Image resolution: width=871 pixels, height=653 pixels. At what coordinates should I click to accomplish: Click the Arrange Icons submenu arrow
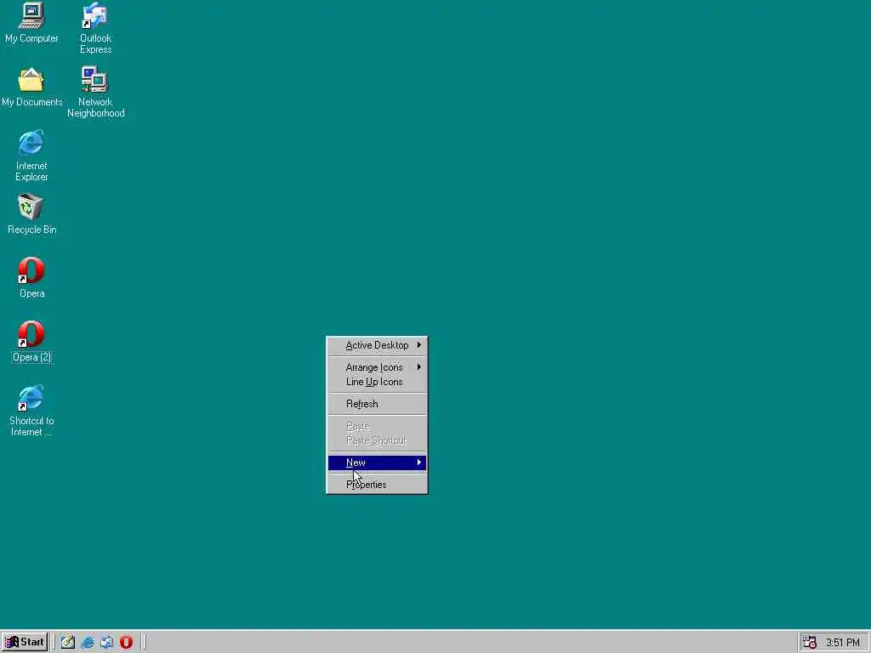coord(418,367)
